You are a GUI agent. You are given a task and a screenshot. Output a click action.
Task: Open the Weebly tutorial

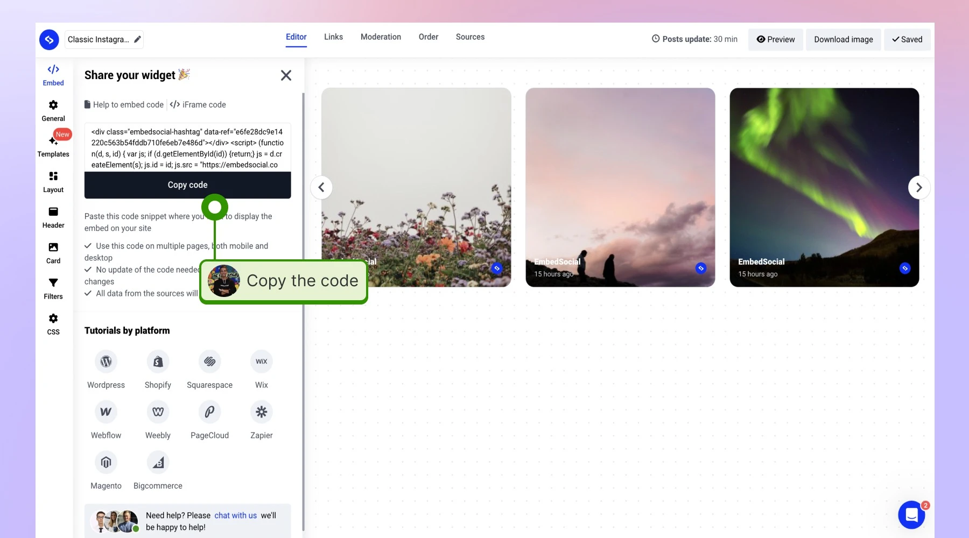(x=158, y=421)
